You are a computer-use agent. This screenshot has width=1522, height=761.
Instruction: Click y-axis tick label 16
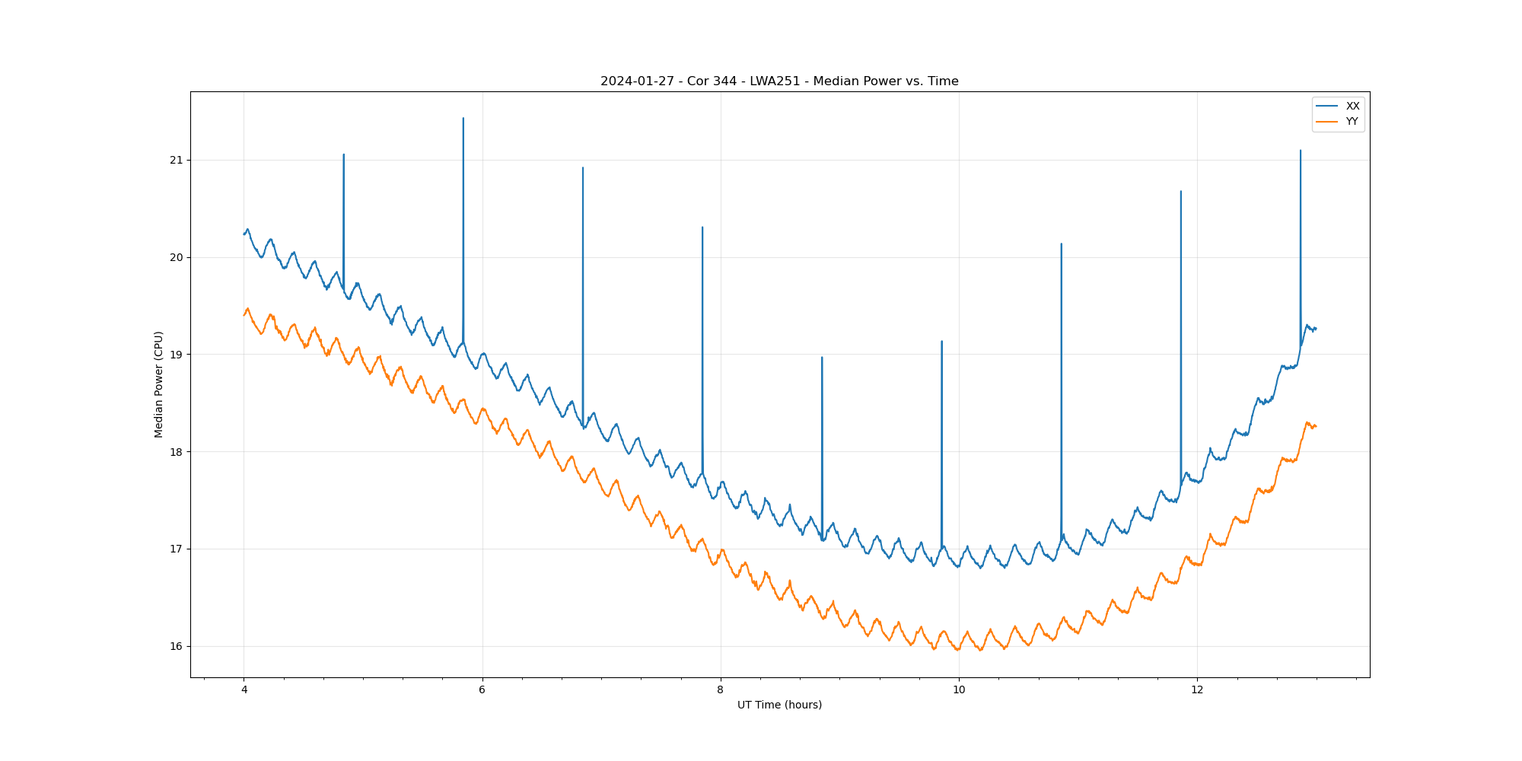[x=177, y=646]
